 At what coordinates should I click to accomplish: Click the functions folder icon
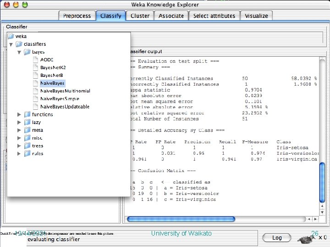point(27,114)
